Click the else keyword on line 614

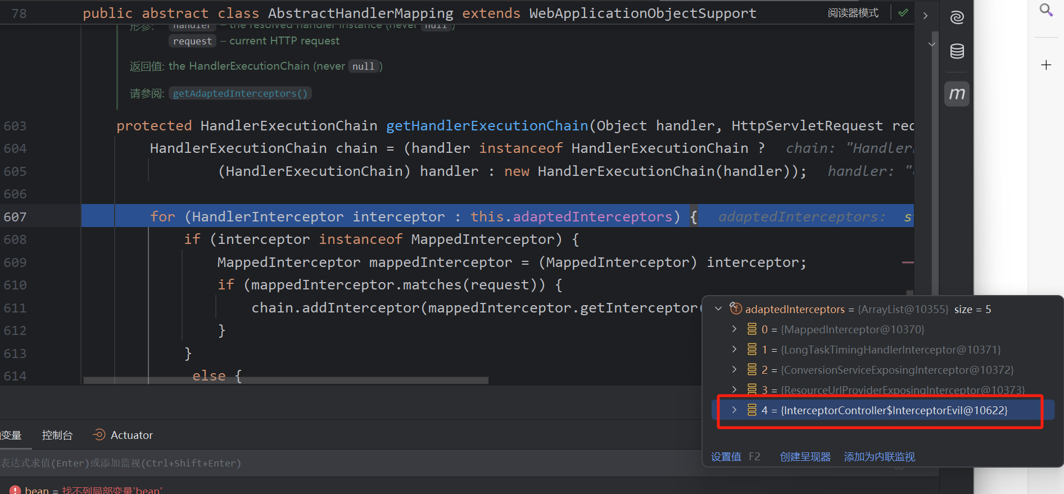tap(209, 375)
